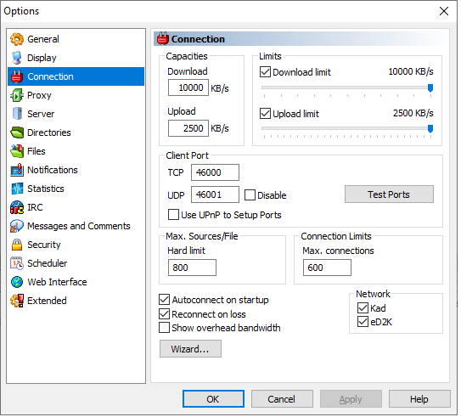Click the Display monitor icon
The height and width of the screenshot is (417, 461).
[x=17, y=58]
